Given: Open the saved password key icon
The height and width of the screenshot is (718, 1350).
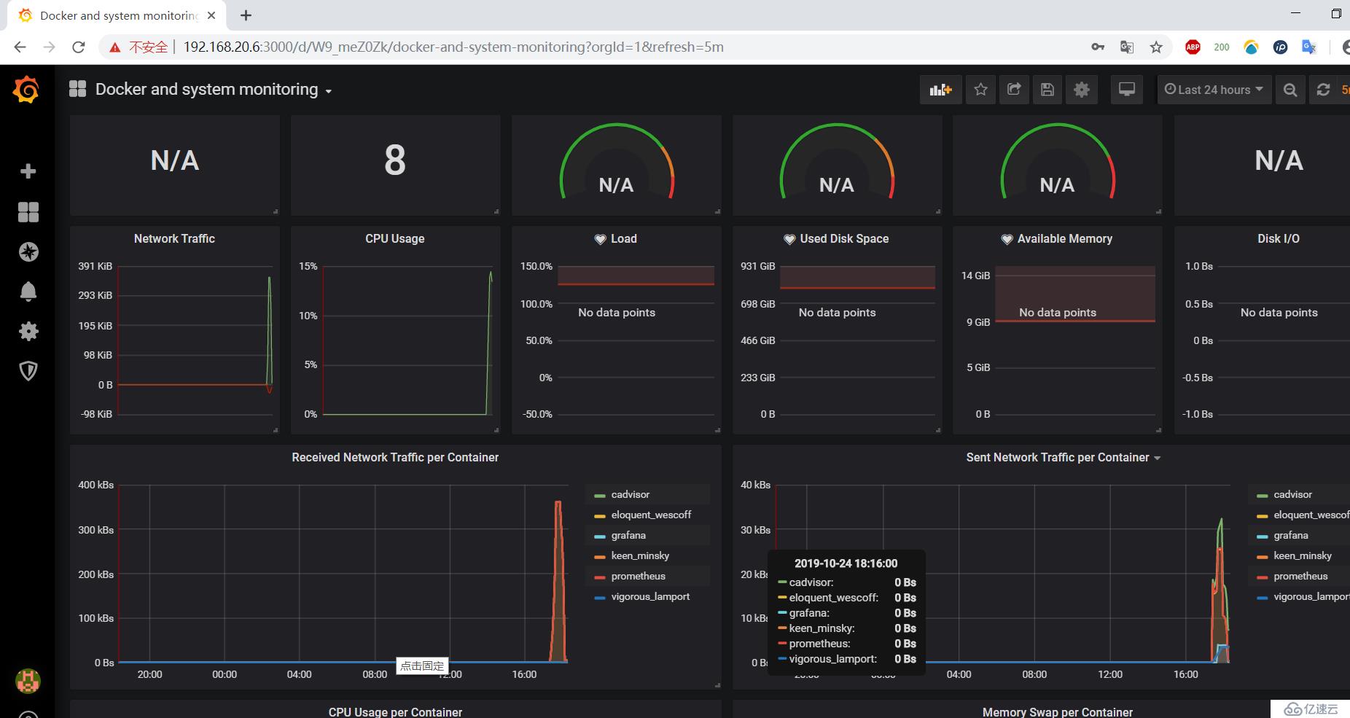Looking at the screenshot, I should point(1098,47).
